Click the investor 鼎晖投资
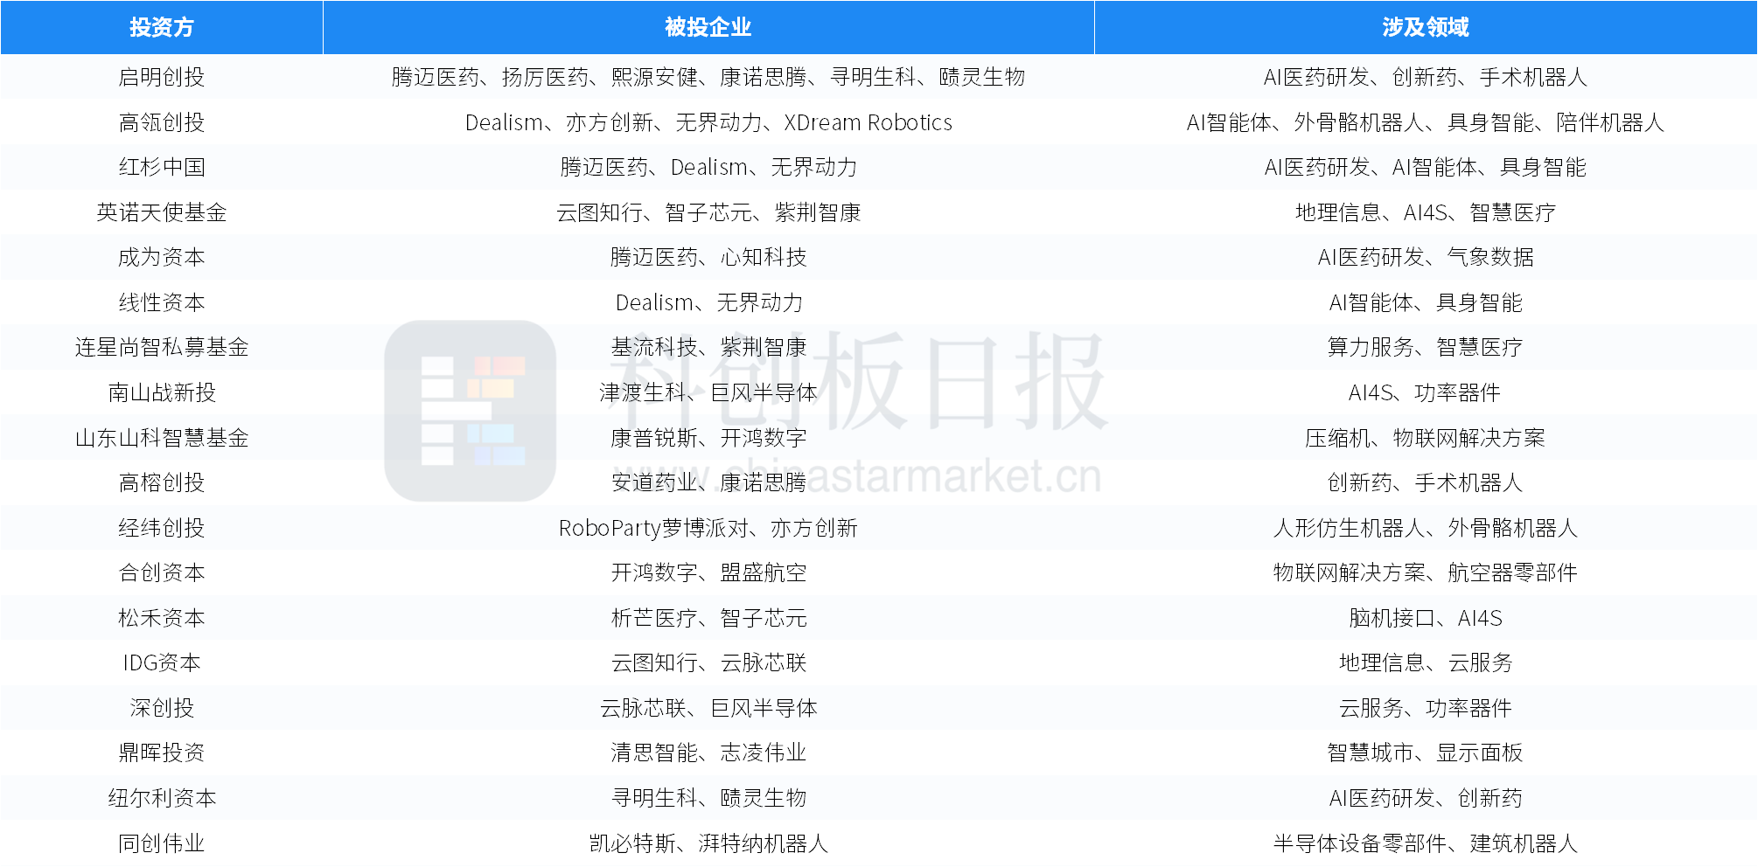The image size is (1758, 867). point(162,753)
